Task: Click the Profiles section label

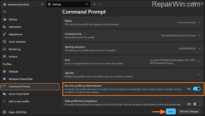Action: [7, 64]
